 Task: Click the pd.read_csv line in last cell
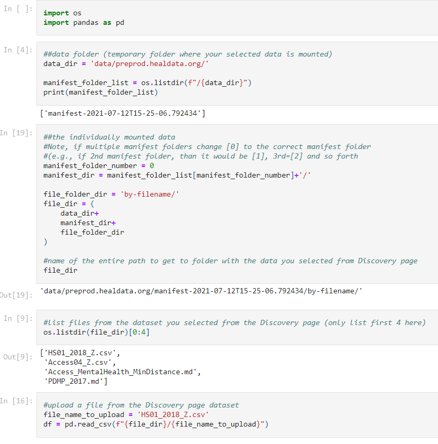(156, 424)
